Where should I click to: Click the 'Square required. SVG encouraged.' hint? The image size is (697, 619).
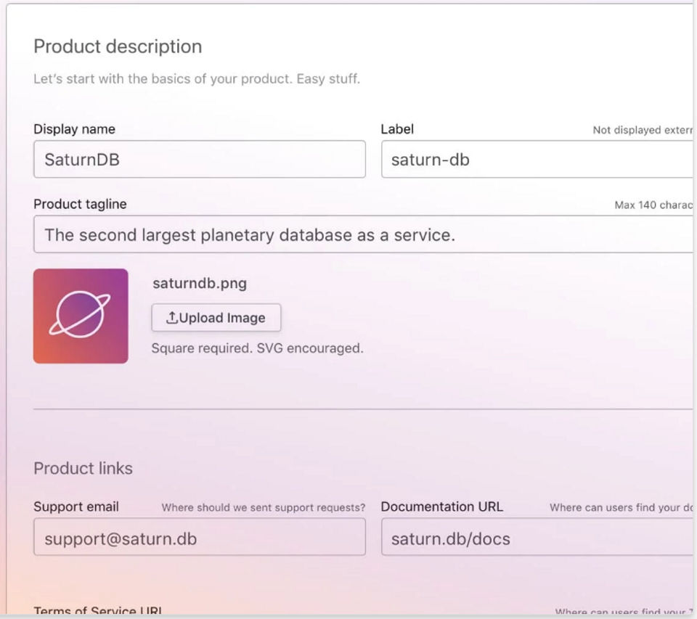[257, 348]
